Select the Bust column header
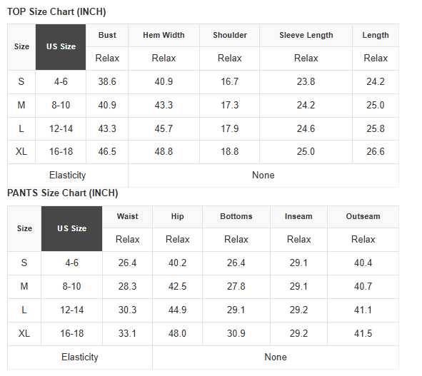 coord(107,35)
